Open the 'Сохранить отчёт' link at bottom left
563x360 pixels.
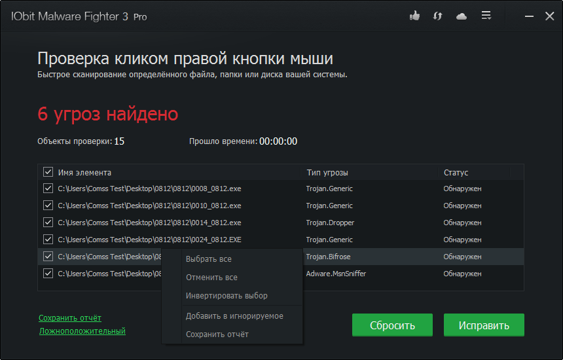[x=70, y=318]
